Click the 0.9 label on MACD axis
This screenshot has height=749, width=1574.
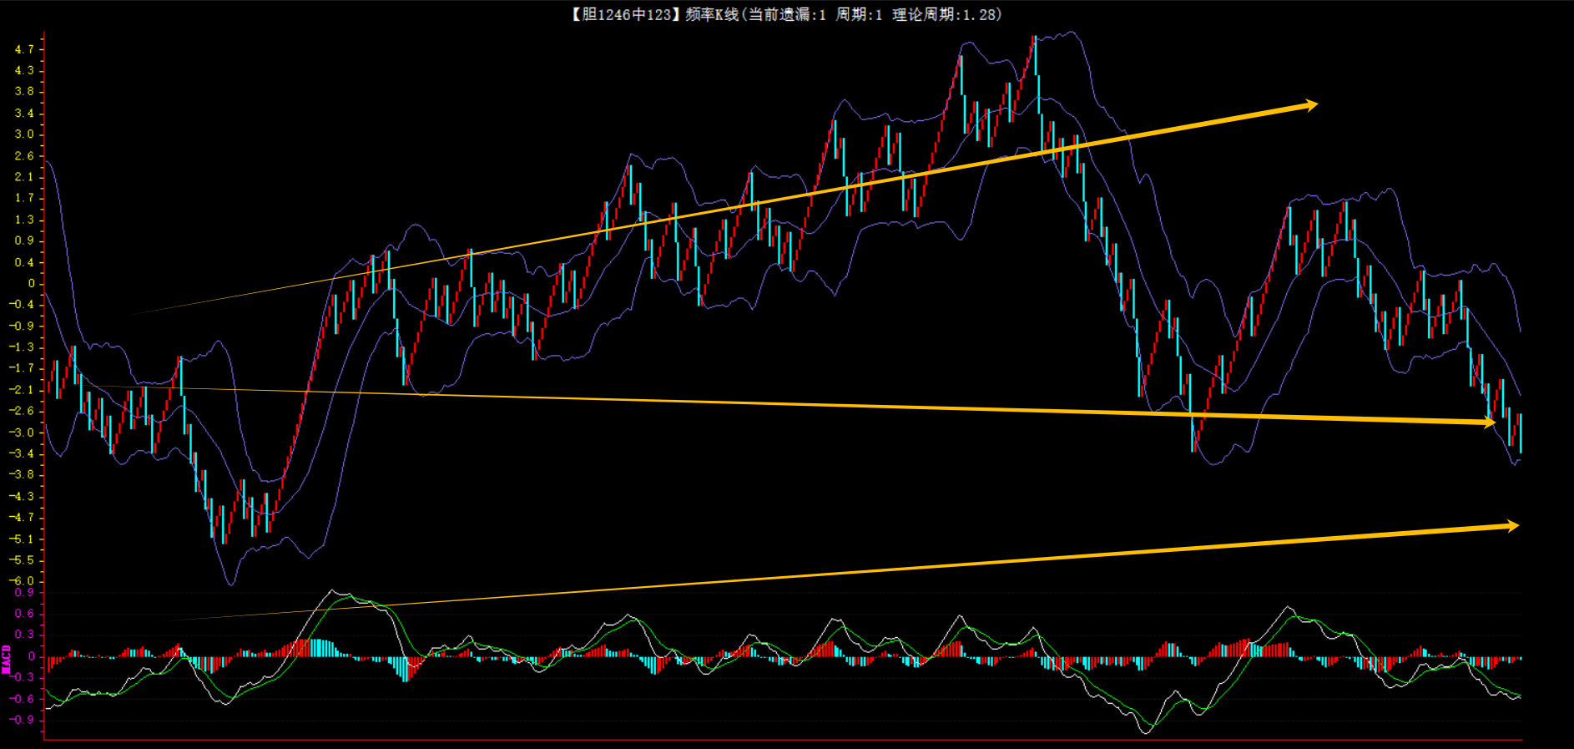pos(25,593)
